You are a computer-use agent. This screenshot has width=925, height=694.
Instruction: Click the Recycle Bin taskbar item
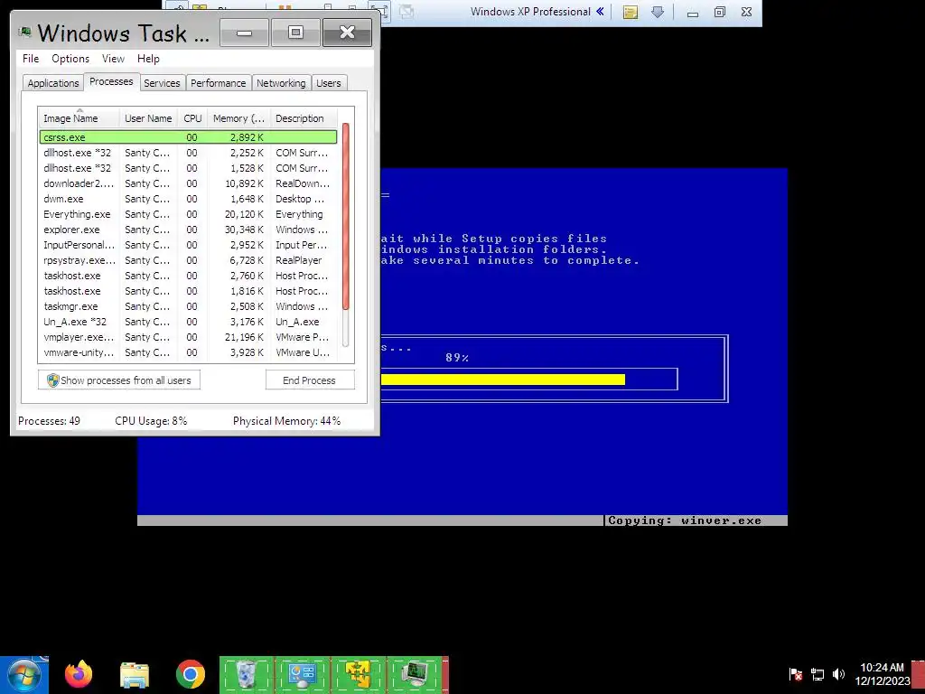[246, 674]
